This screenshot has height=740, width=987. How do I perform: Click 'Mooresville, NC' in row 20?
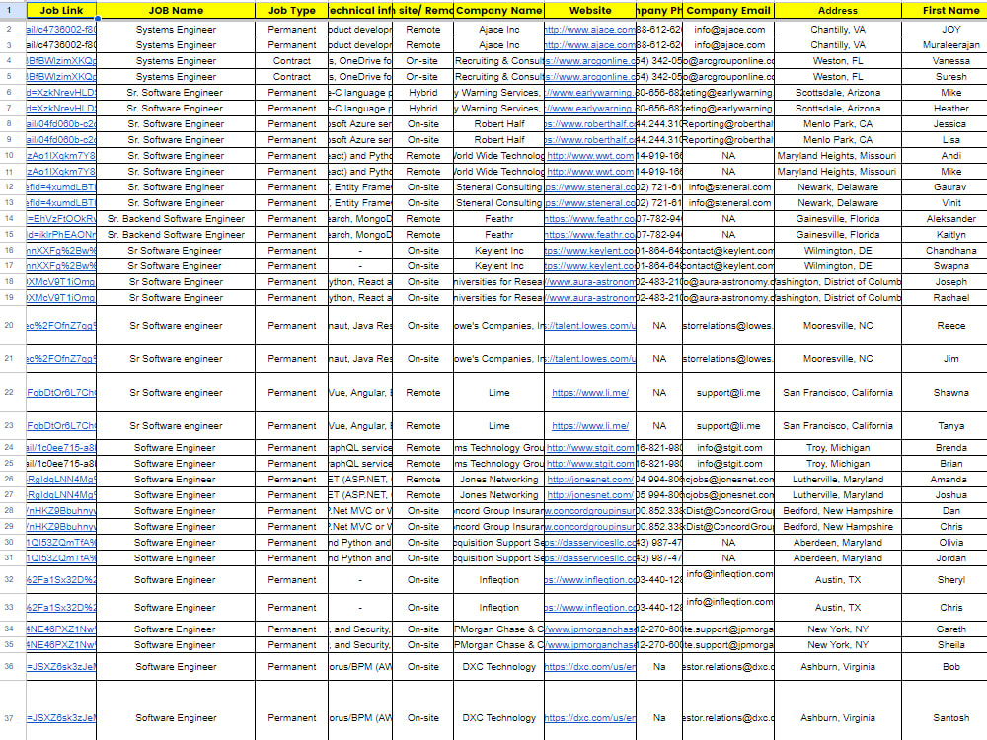tap(838, 326)
